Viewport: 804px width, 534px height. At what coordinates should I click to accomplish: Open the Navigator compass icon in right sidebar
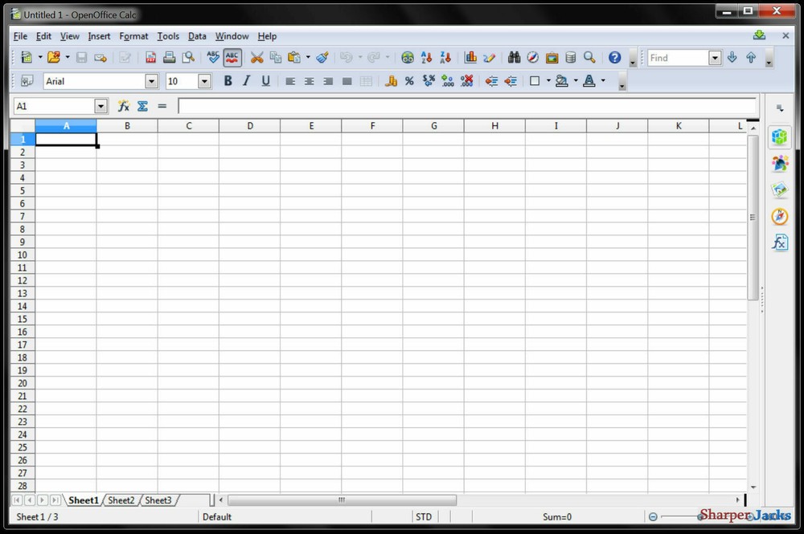point(779,216)
